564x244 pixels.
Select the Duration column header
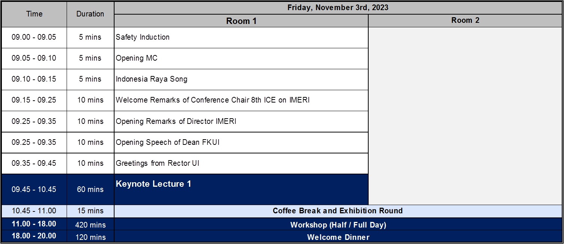pos(90,14)
